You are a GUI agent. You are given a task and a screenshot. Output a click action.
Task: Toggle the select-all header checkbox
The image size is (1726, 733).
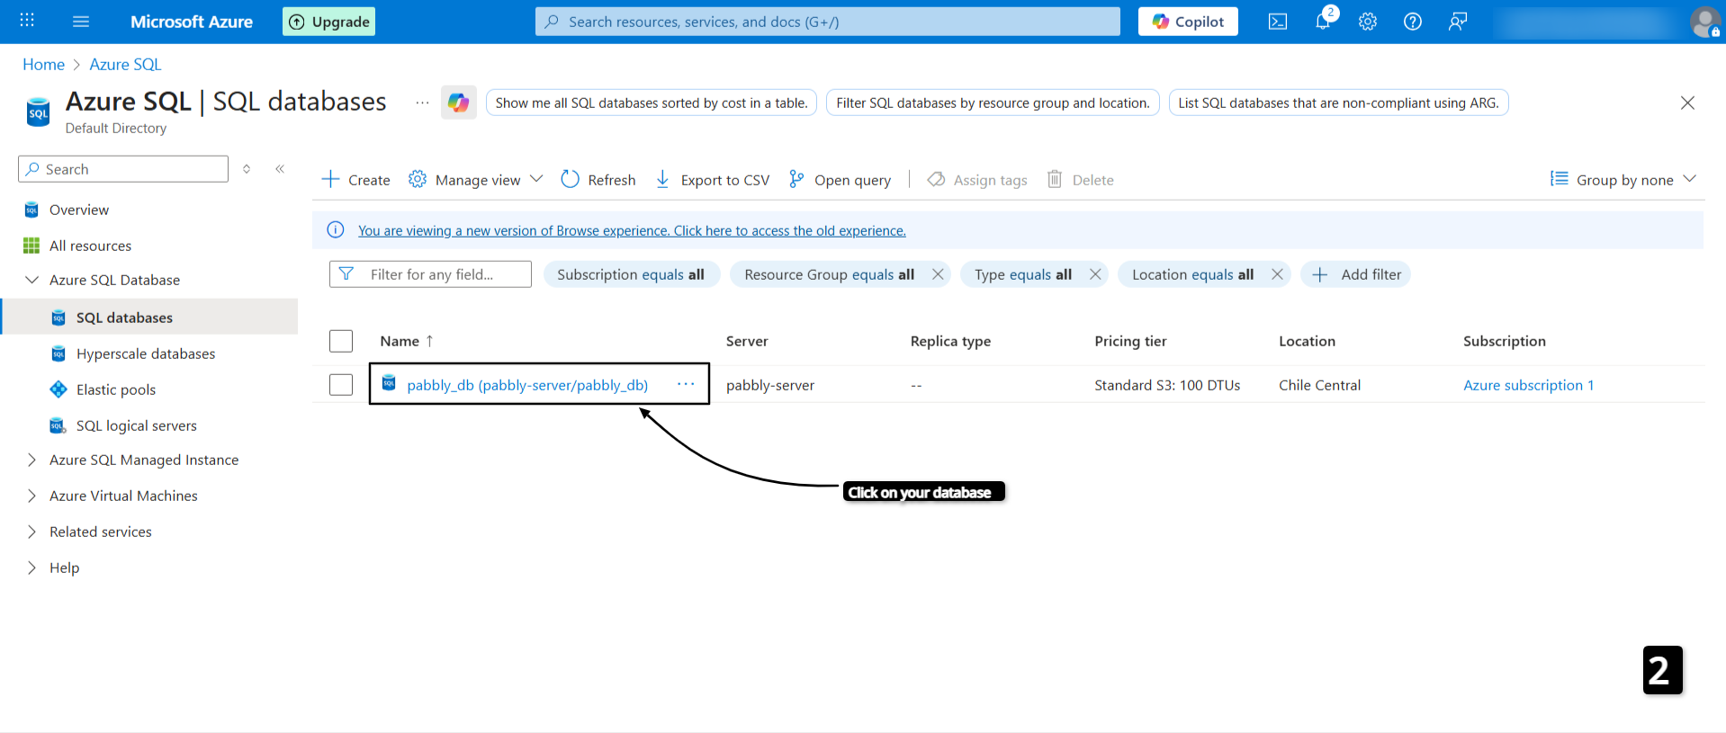[x=341, y=341]
